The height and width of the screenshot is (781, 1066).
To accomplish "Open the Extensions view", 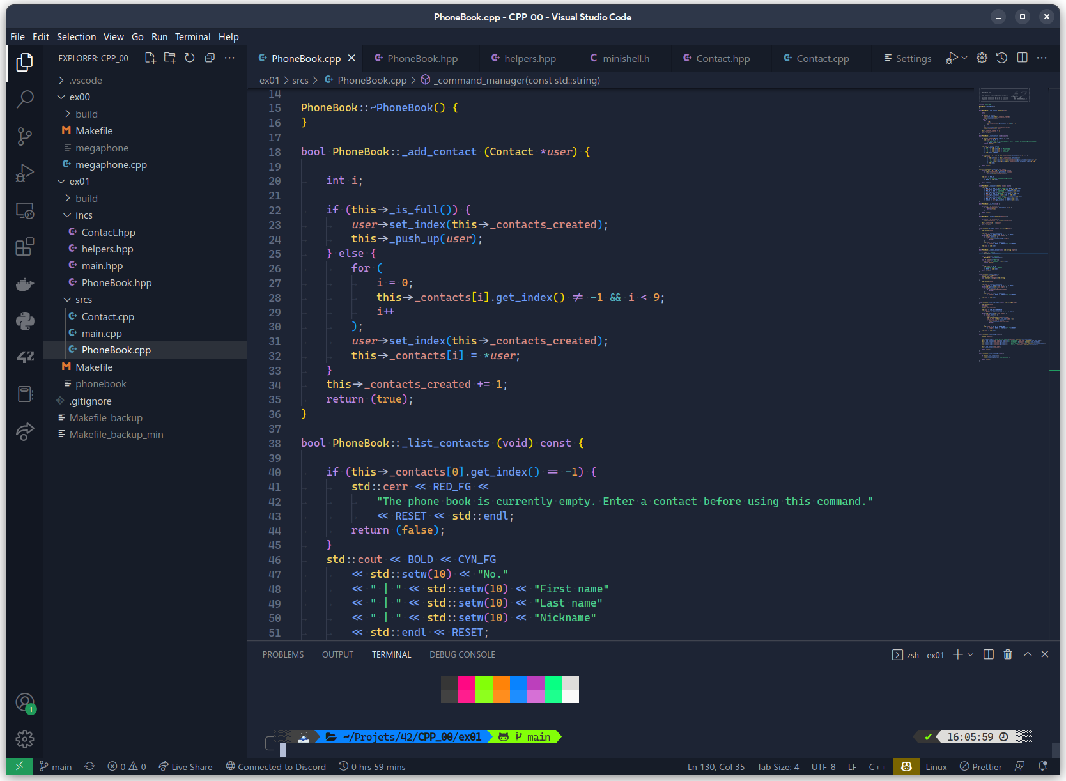I will [x=25, y=247].
